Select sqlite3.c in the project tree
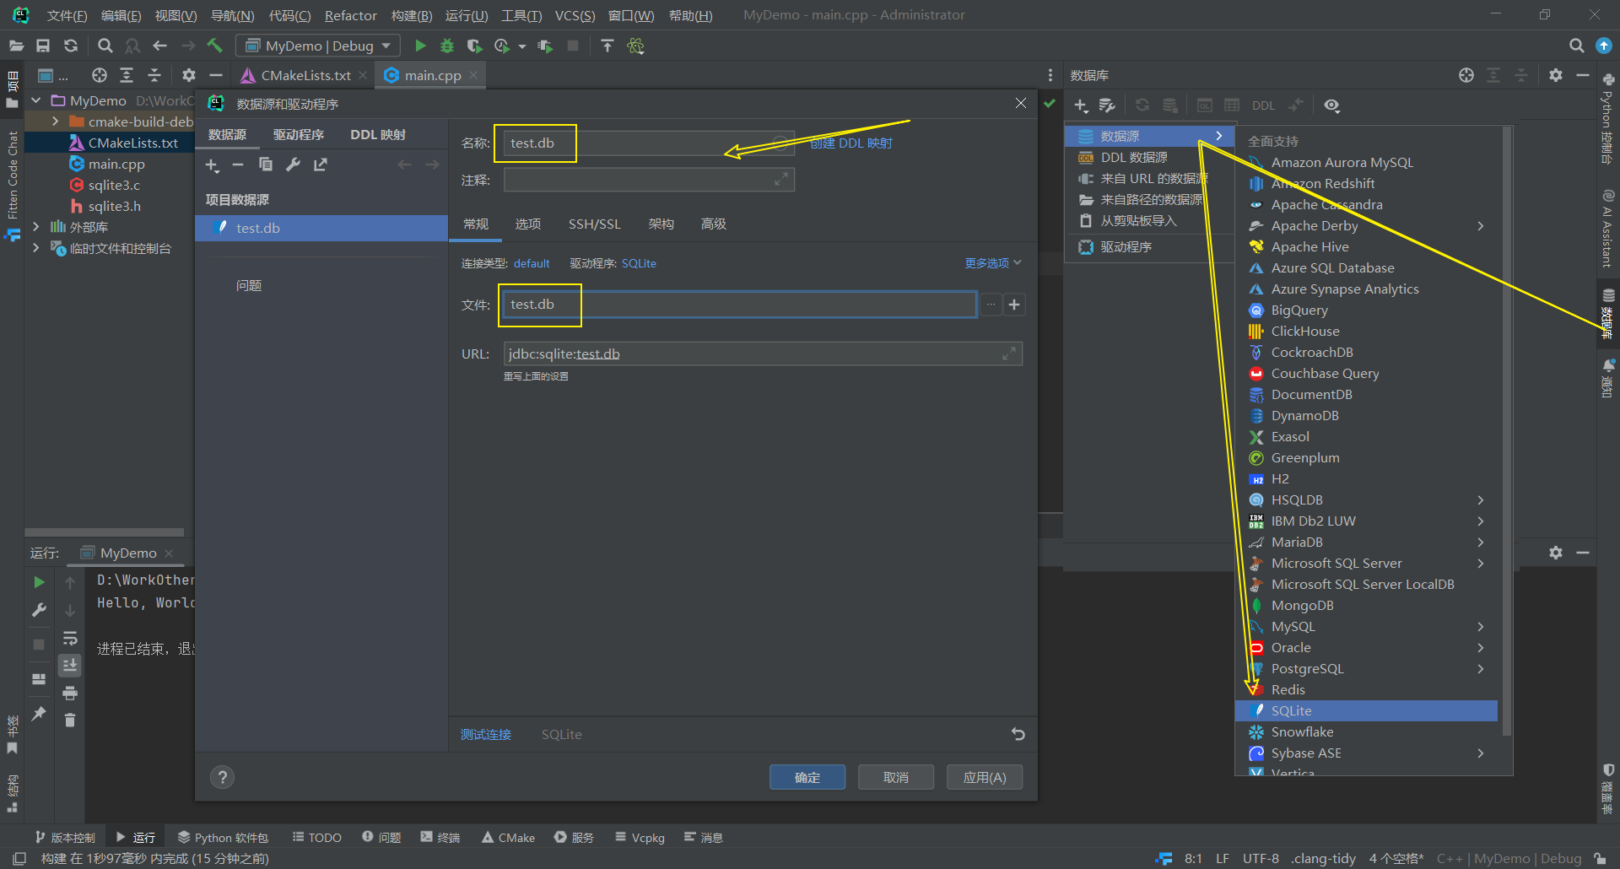The height and width of the screenshot is (869, 1620). point(114,185)
